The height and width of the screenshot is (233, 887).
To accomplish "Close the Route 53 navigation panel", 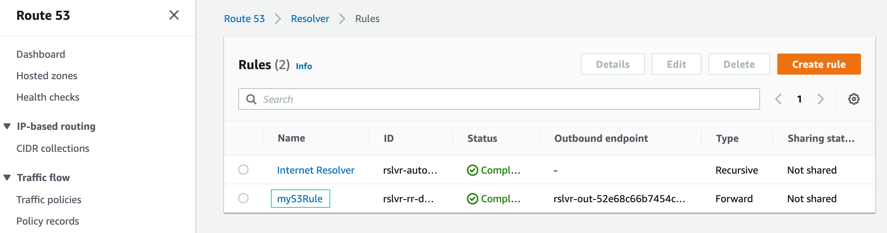I will (x=174, y=15).
